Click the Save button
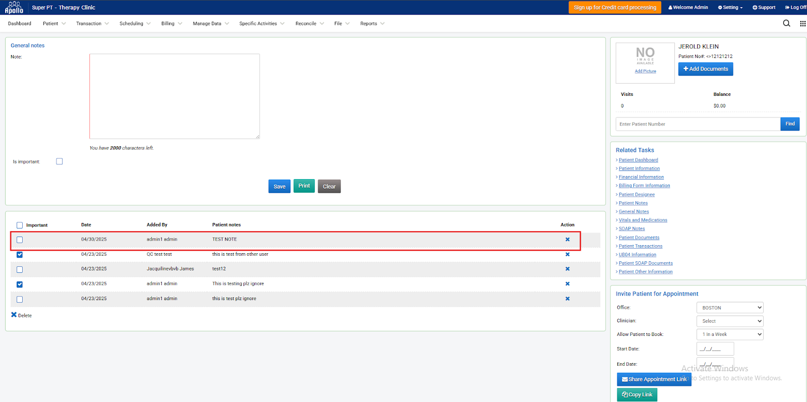This screenshot has height=402, width=807. pos(279,187)
